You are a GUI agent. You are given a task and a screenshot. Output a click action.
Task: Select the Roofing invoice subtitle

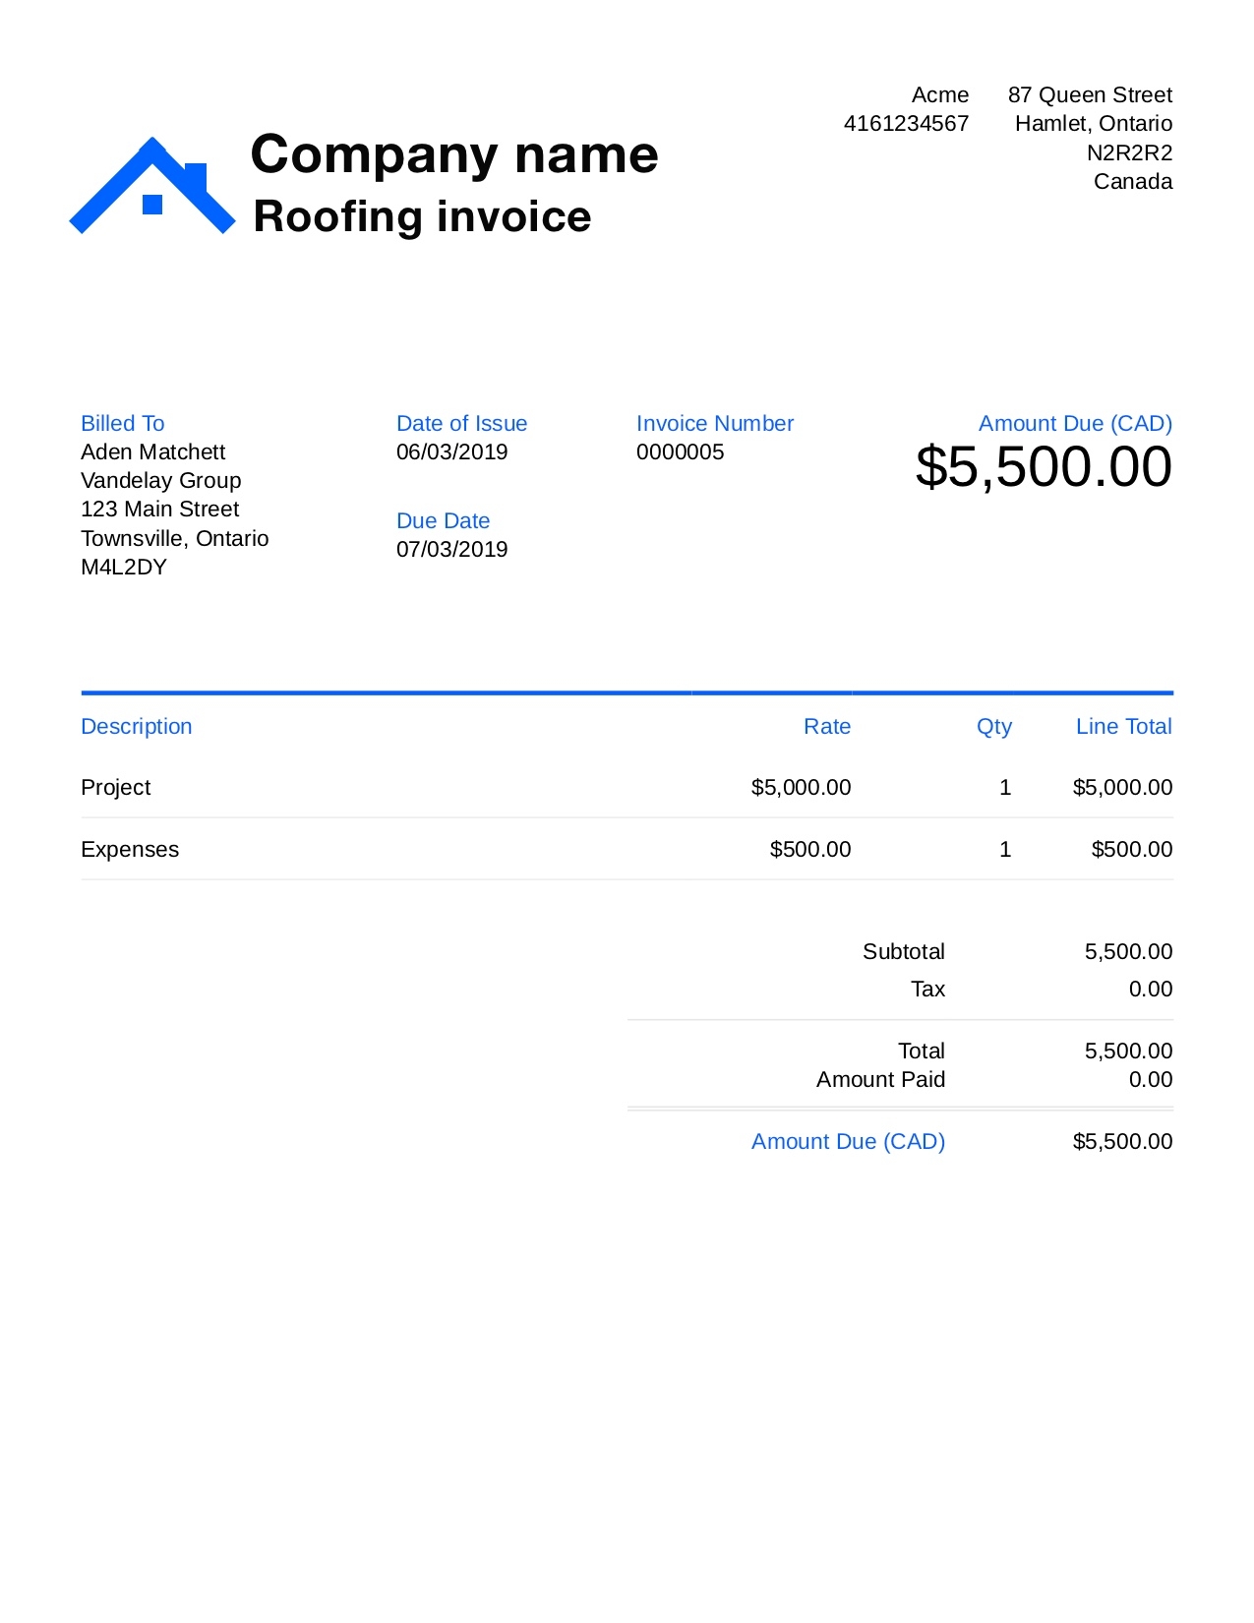(x=422, y=217)
